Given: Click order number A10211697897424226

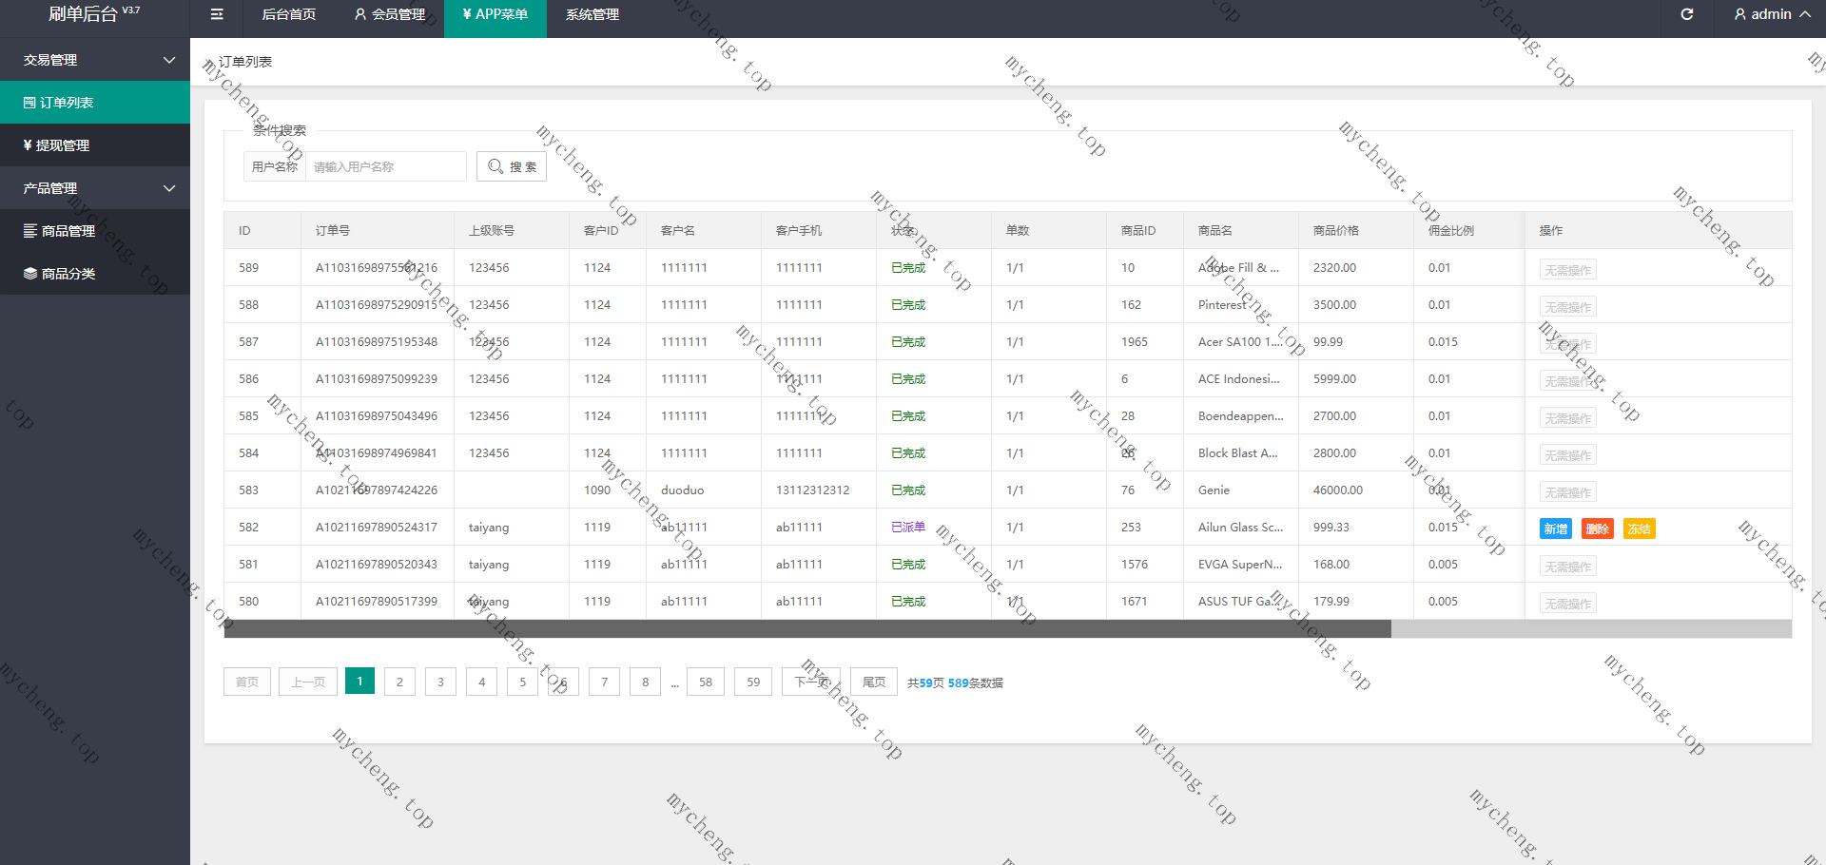Looking at the screenshot, I should (377, 490).
